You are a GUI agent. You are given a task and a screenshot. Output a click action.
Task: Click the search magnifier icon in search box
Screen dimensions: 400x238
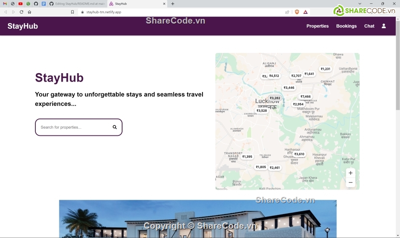[x=115, y=127]
